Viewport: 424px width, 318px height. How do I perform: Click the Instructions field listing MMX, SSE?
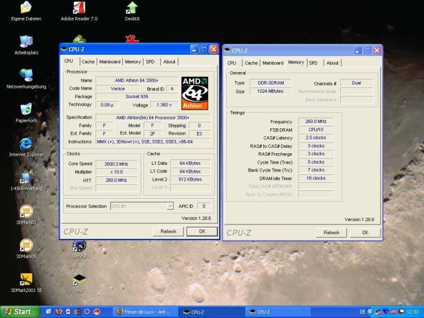click(x=153, y=142)
